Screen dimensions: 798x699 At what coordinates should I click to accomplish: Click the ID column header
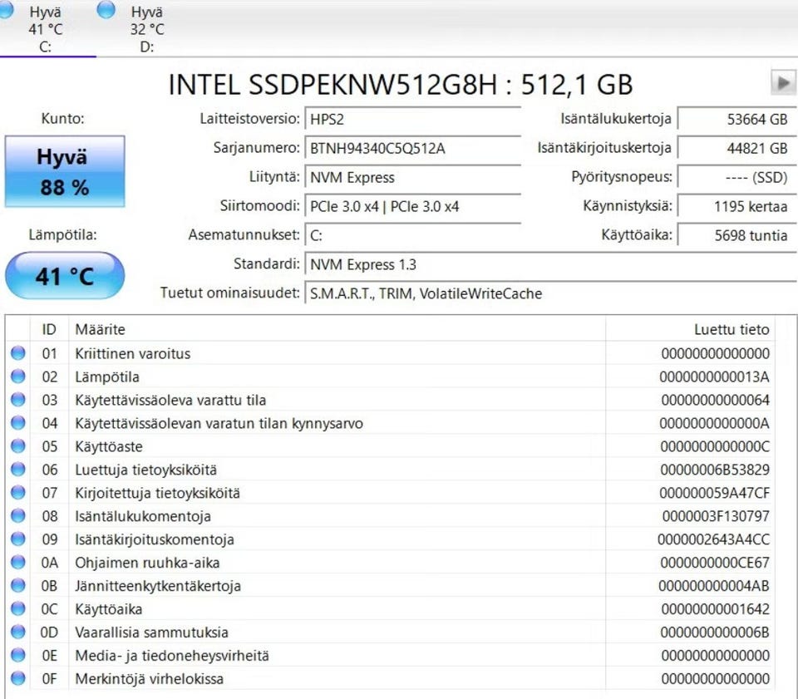coord(49,329)
